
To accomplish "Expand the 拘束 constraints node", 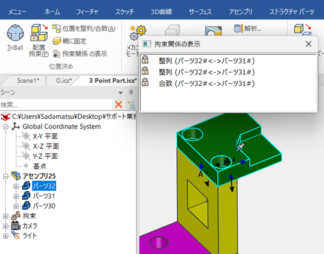I will tap(5, 216).
